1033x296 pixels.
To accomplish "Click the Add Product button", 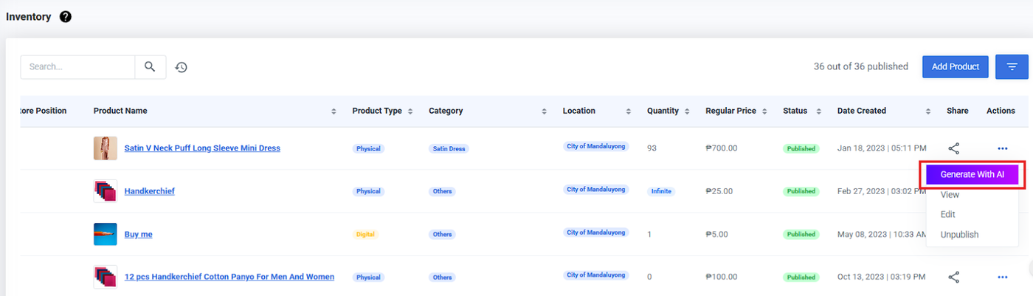I will coord(955,66).
